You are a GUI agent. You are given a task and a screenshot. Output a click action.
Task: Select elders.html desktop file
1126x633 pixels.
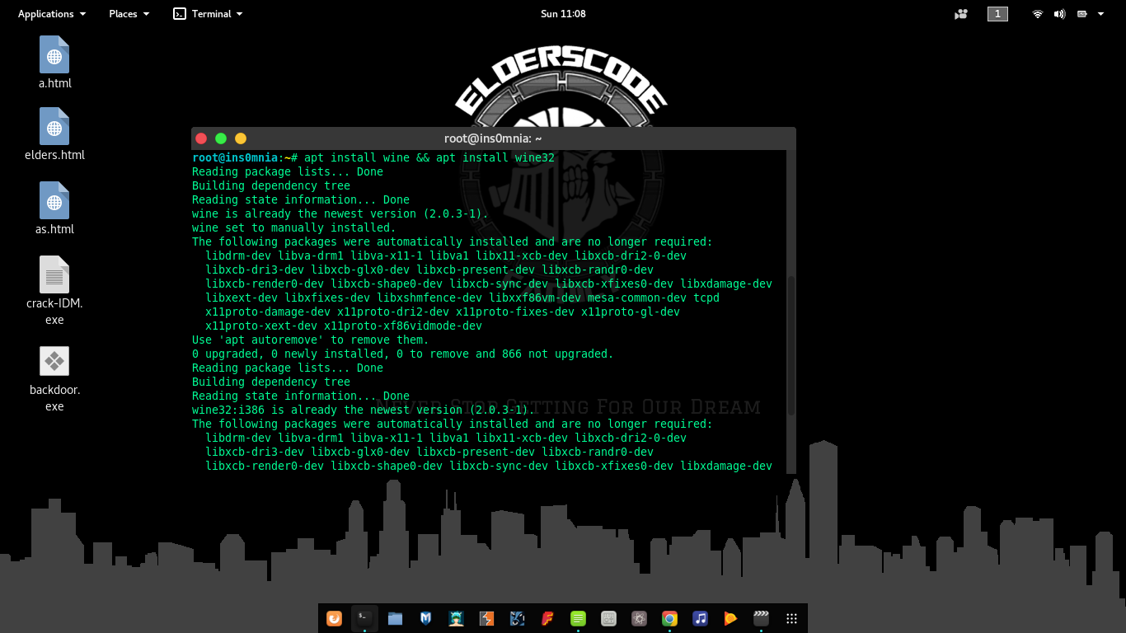click(x=54, y=134)
